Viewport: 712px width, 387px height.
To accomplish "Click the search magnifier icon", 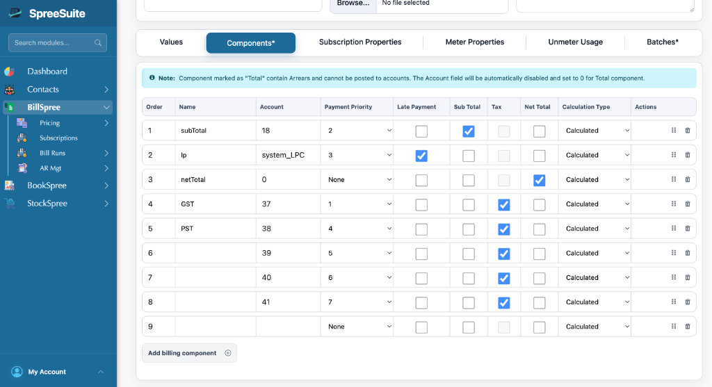I will tap(98, 42).
